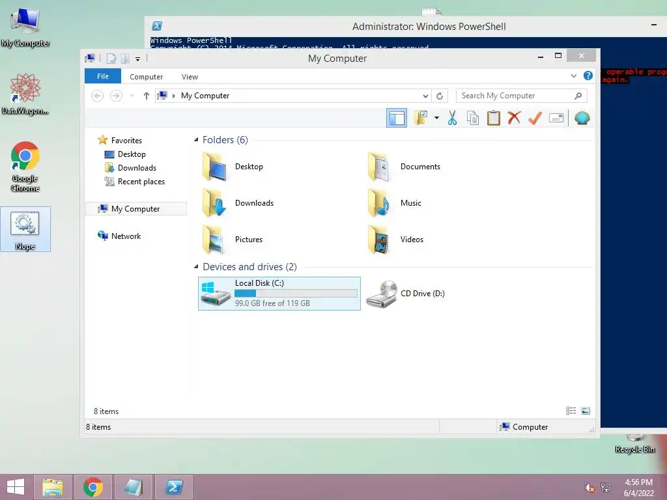Open the folder options dropdown arrow
Image resolution: width=667 pixels, height=500 pixels.
(436, 118)
